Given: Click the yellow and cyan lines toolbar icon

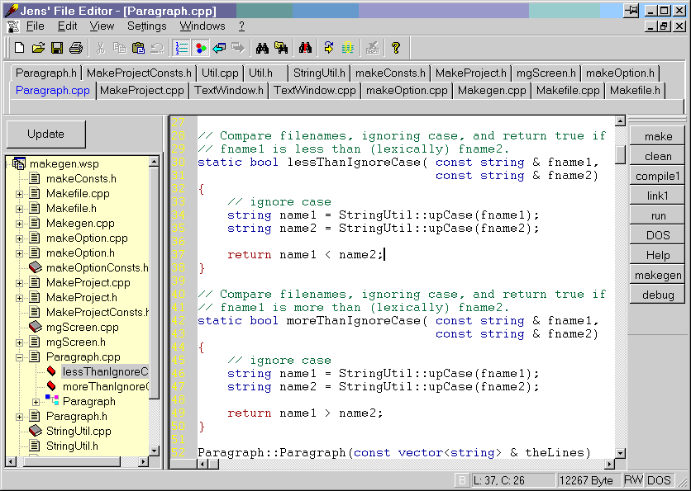Looking at the screenshot, I should click(x=348, y=48).
